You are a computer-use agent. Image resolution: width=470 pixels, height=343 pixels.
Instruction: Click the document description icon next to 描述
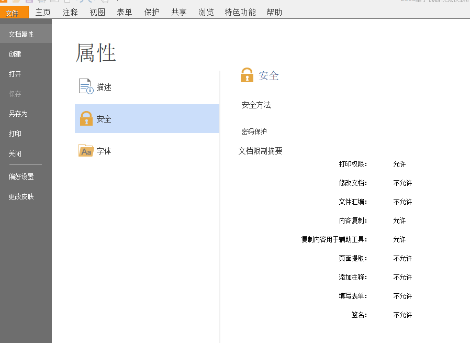tap(86, 86)
